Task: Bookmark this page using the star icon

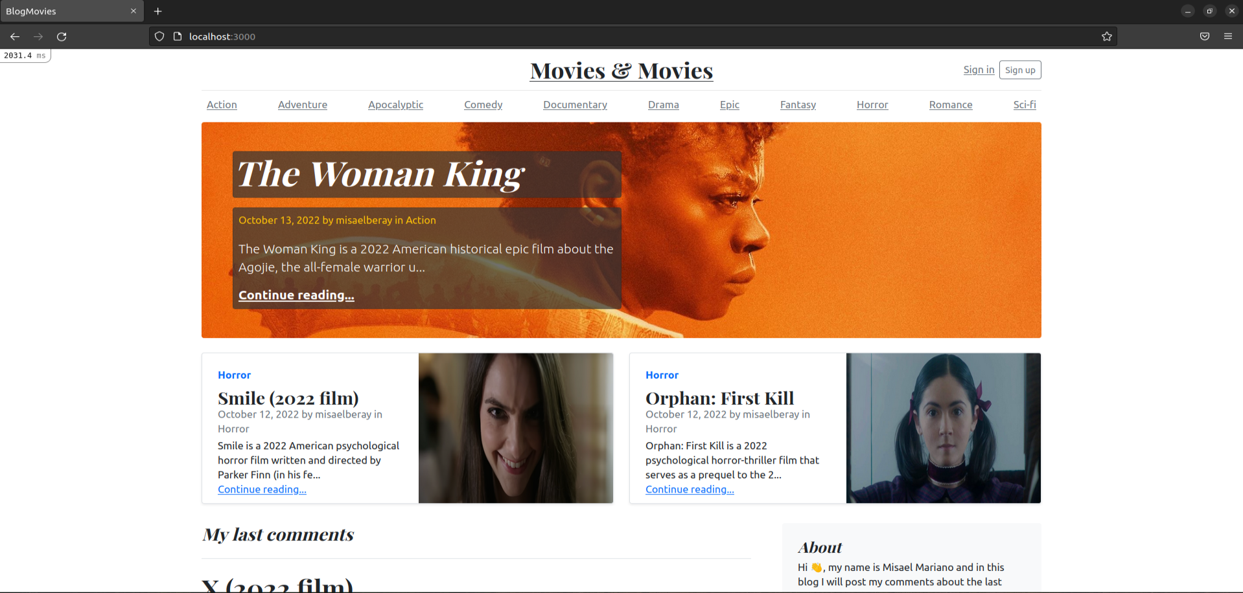Action: coord(1107,36)
